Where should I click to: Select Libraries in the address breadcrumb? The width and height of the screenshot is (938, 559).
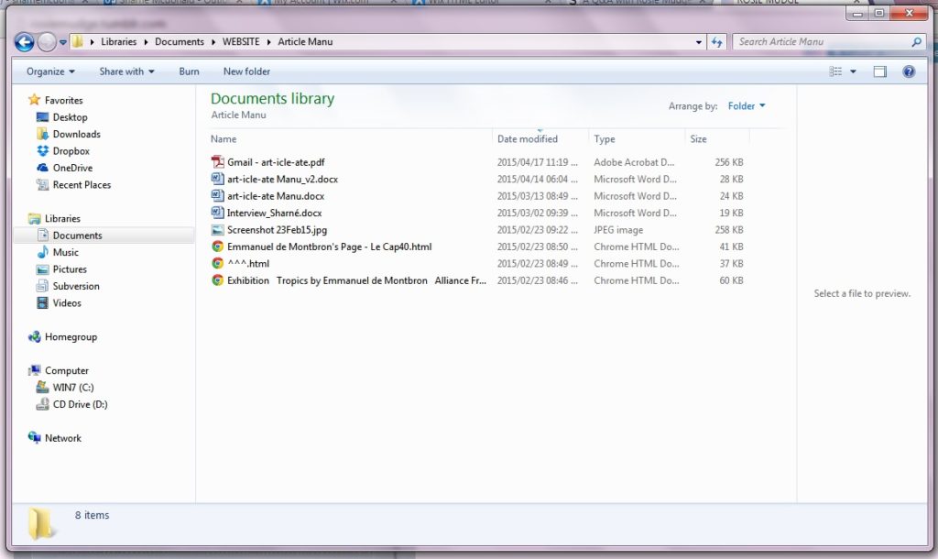118,42
